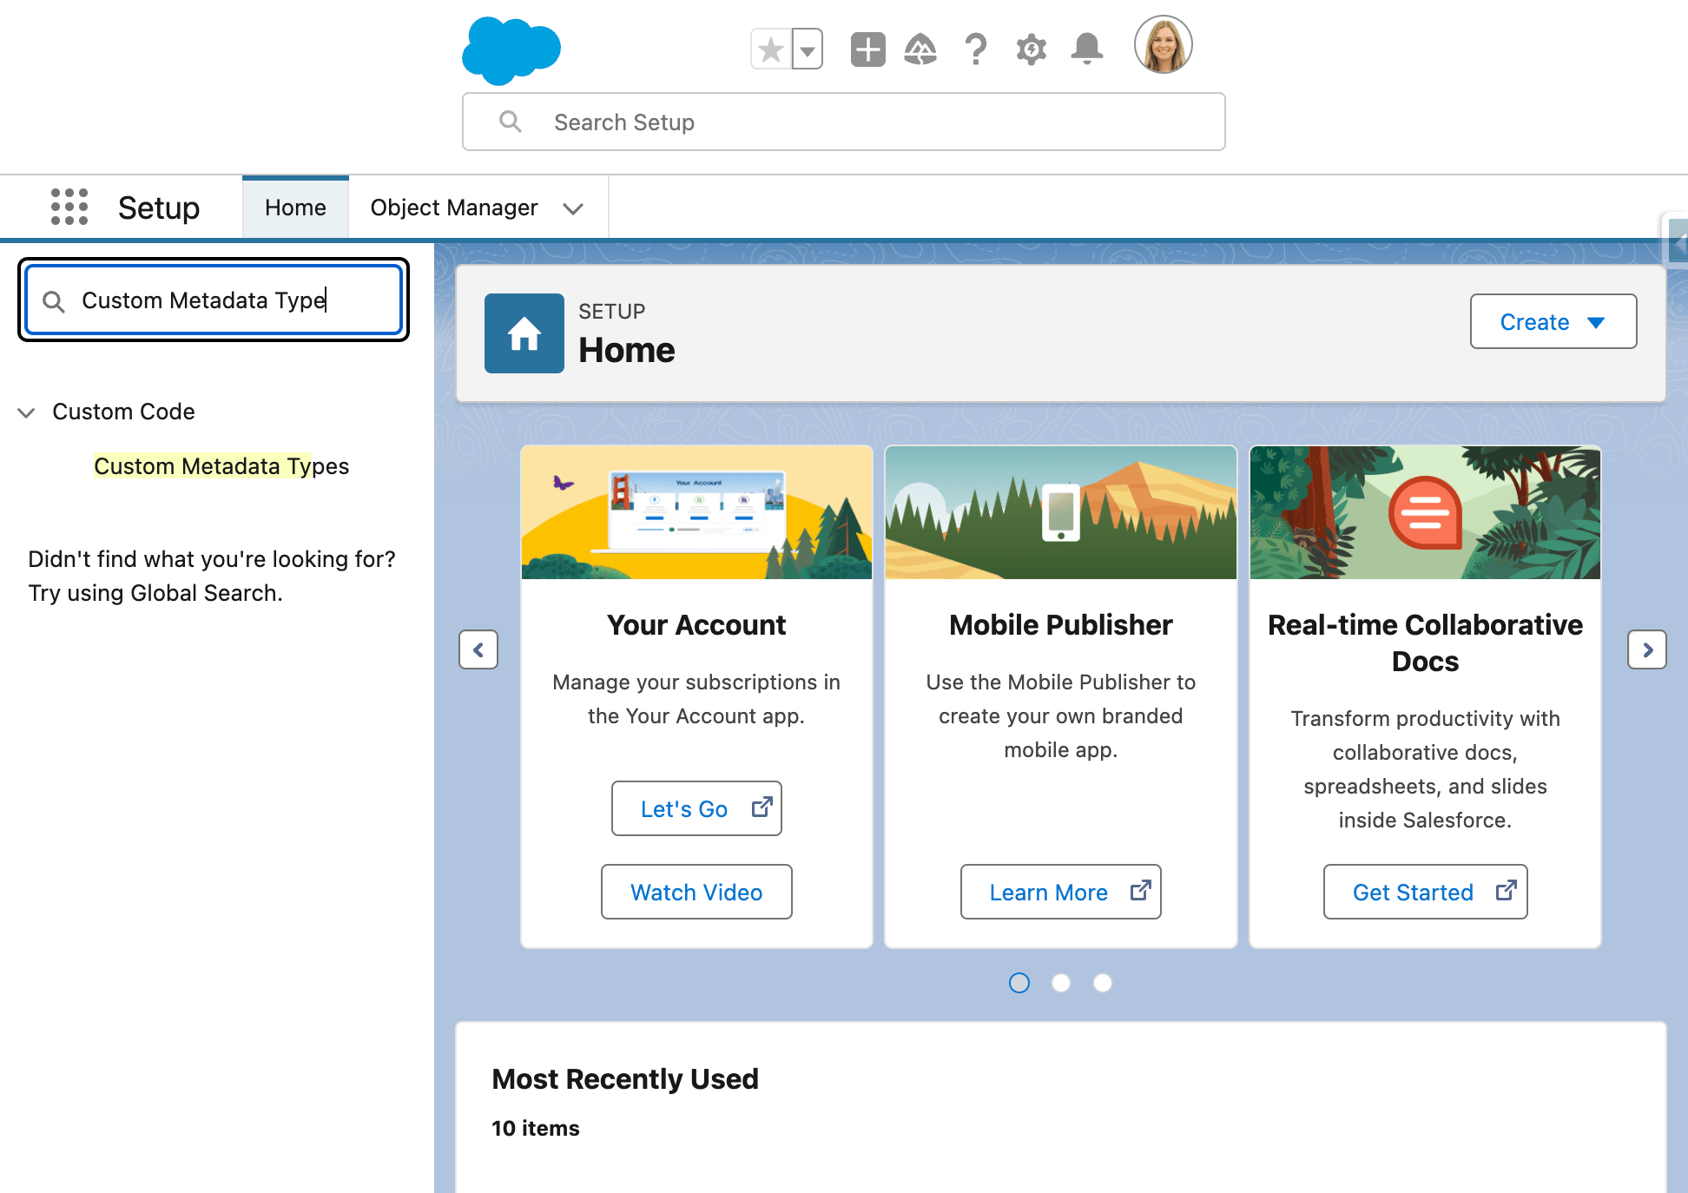This screenshot has width=1688, height=1193.
Task: Select the first carousel page dot
Action: point(1019,983)
